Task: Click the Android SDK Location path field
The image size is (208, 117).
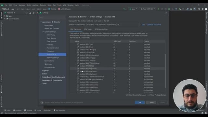Action: [x=113, y=25]
